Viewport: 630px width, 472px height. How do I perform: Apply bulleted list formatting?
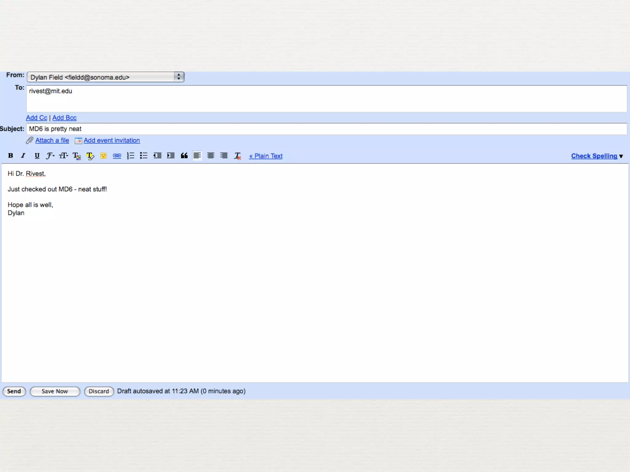[144, 156]
